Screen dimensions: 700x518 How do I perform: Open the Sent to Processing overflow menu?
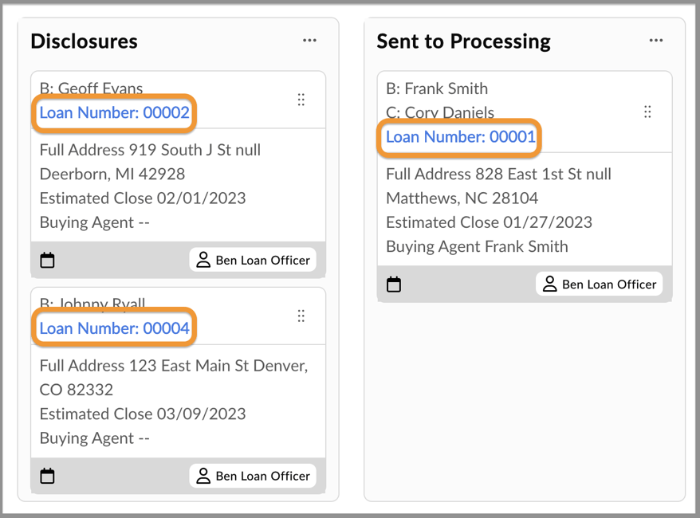click(x=655, y=40)
